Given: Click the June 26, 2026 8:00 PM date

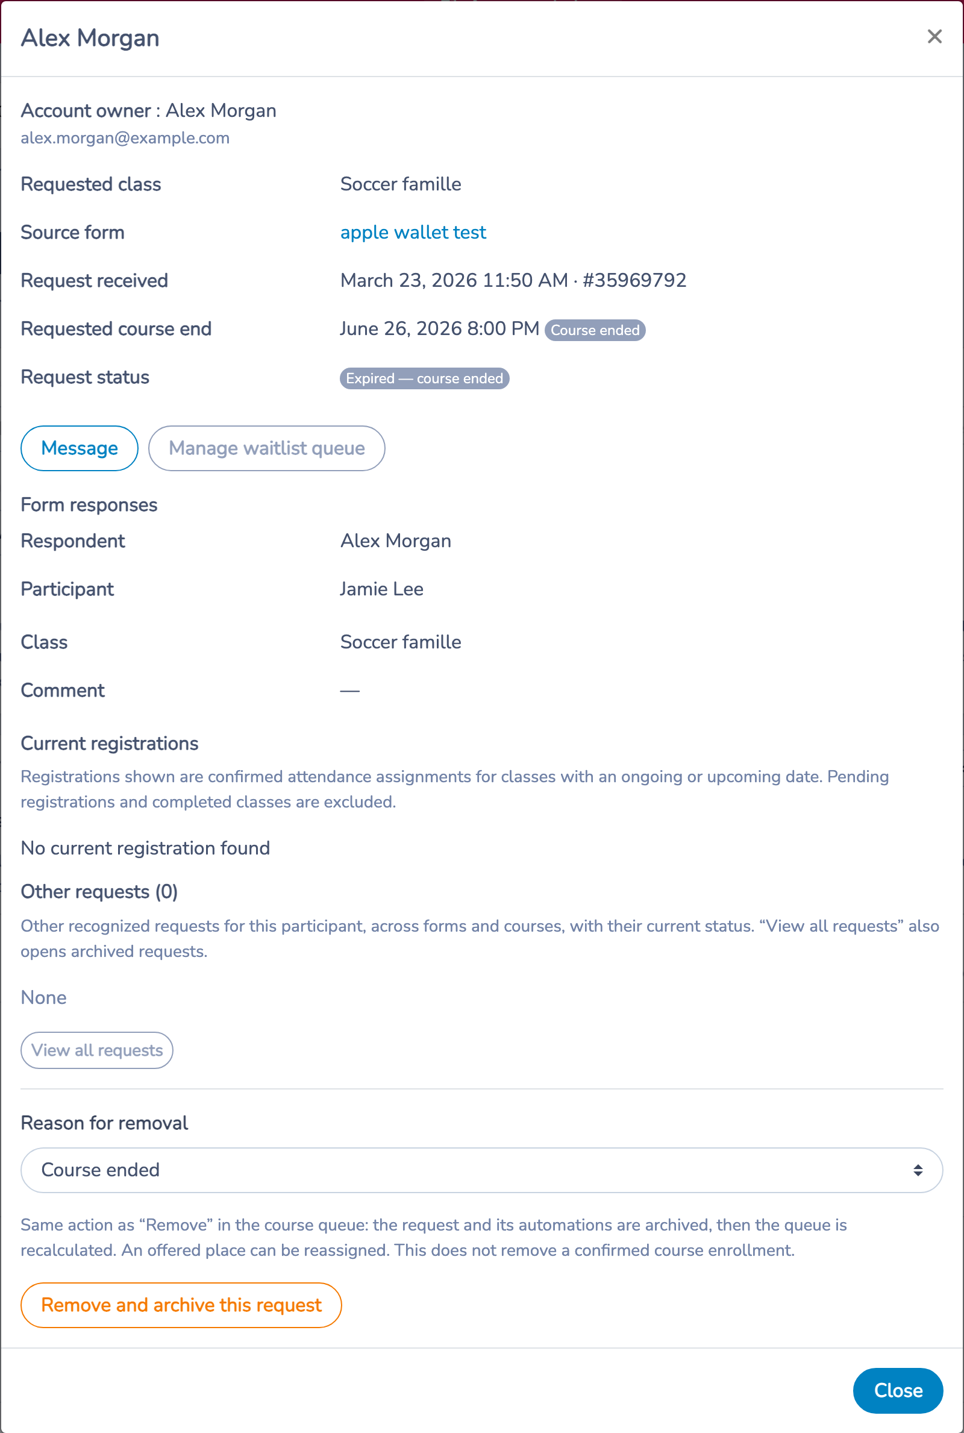Looking at the screenshot, I should pyautogui.click(x=440, y=329).
